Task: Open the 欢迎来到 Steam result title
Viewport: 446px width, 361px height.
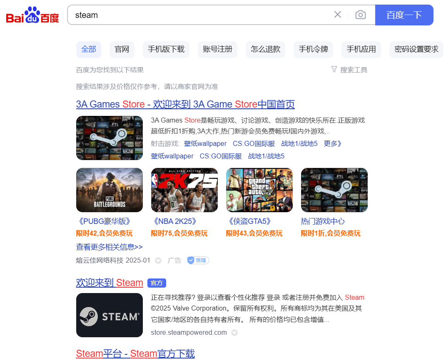Action: tap(110, 283)
